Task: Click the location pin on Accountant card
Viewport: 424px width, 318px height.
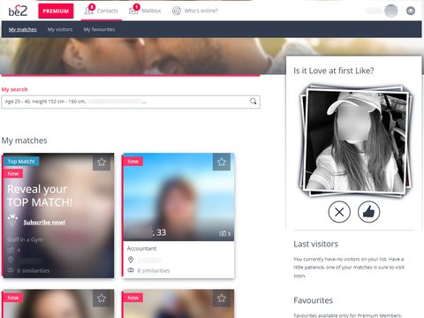Action: 131,260
